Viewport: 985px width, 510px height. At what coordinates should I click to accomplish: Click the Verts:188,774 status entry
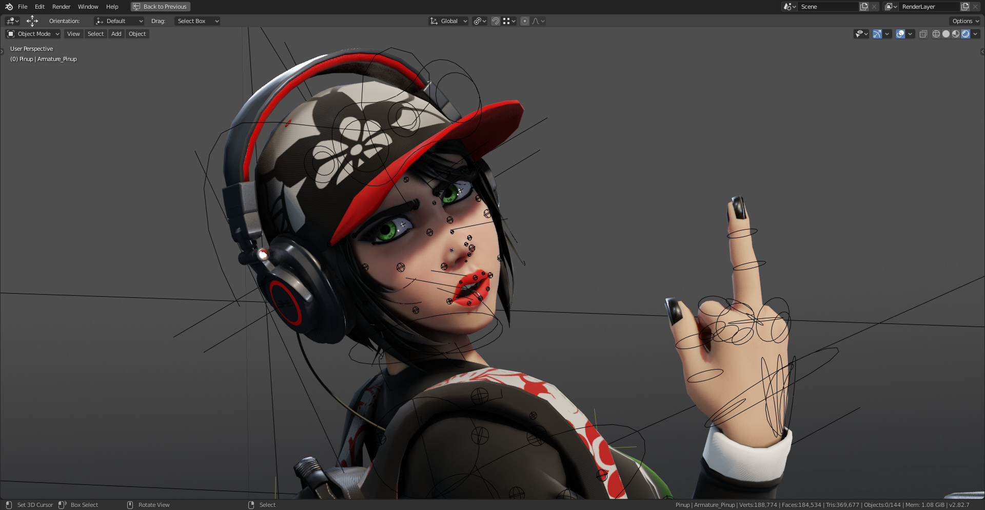coord(758,505)
